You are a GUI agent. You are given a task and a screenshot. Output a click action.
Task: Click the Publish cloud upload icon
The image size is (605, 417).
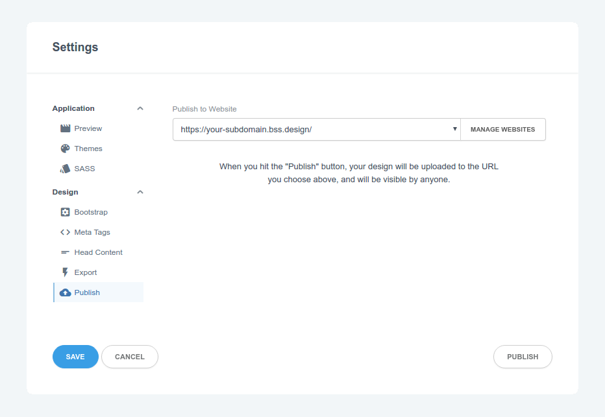coord(65,292)
